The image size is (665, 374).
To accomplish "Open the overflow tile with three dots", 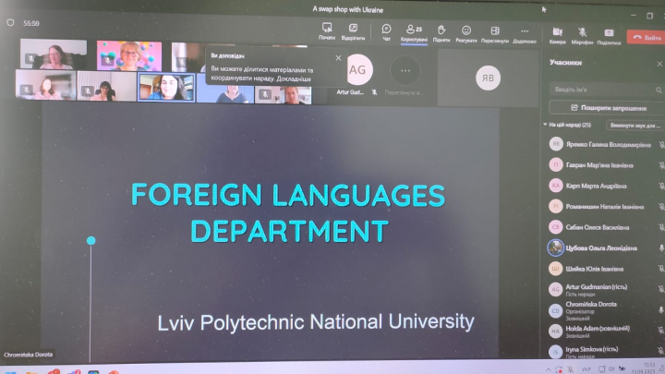I will click(405, 70).
